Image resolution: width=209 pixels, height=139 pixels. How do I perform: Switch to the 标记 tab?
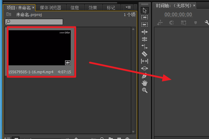click(x=111, y=8)
